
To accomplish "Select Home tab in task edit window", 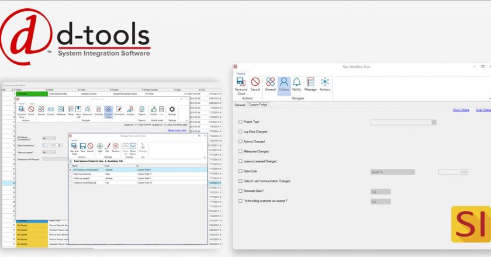I will [21, 103].
